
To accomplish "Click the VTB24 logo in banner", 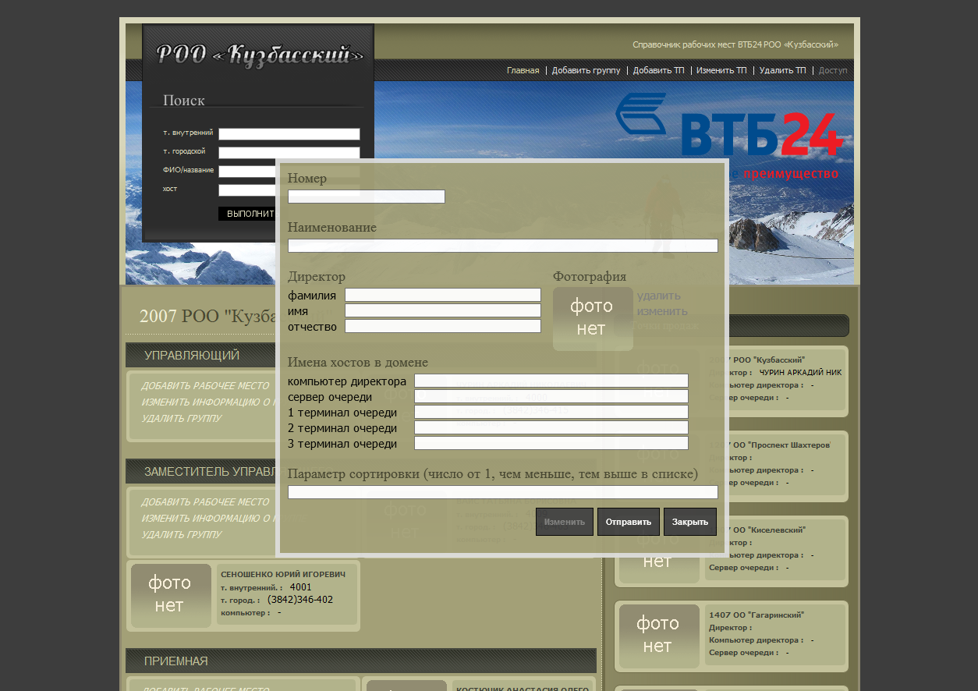I will (x=729, y=125).
